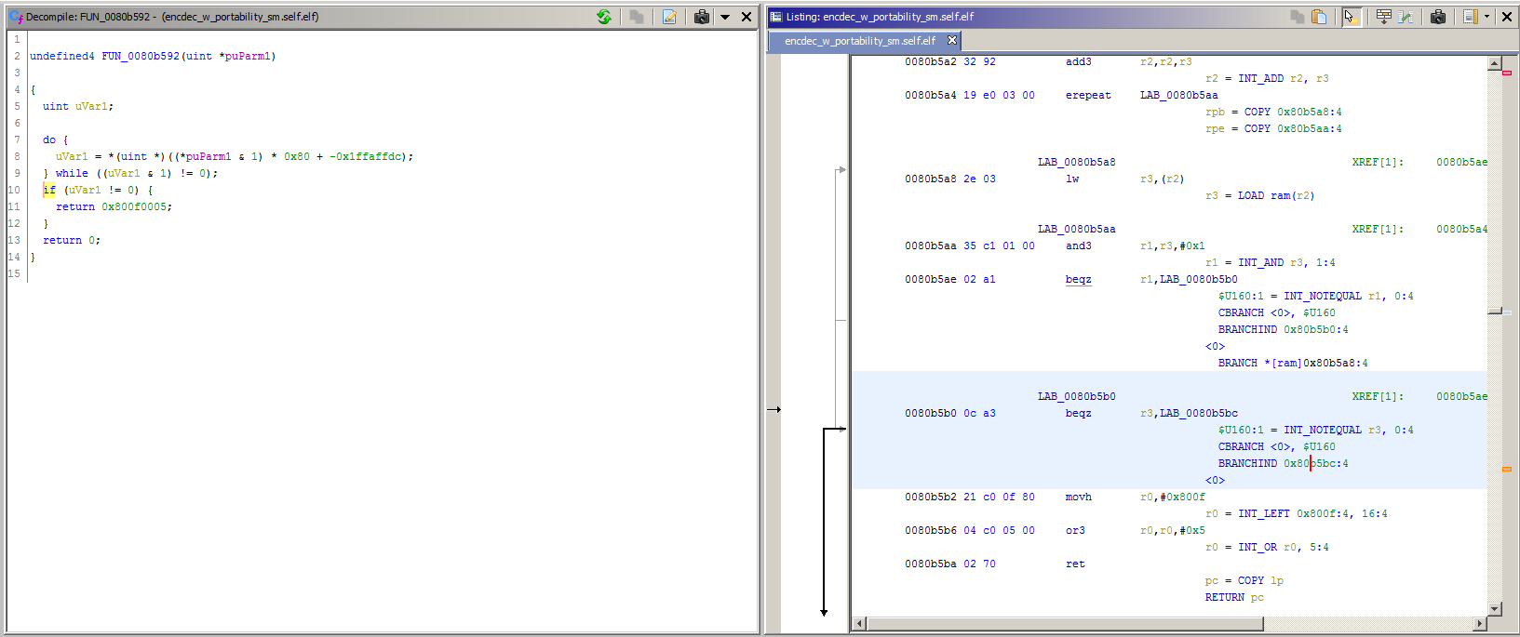Click 'rpb = COPY 0x80b5a8:4' pcode line
The height and width of the screenshot is (637, 1520).
[x=1273, y=112]
